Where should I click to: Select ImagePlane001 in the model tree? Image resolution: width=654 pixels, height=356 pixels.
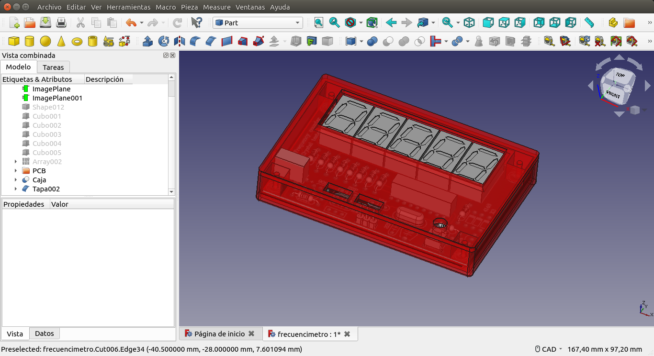coord(57,98)
